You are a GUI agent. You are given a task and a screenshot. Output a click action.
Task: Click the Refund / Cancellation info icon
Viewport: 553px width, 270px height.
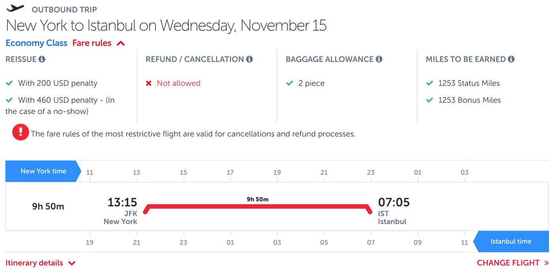point(249,59)
